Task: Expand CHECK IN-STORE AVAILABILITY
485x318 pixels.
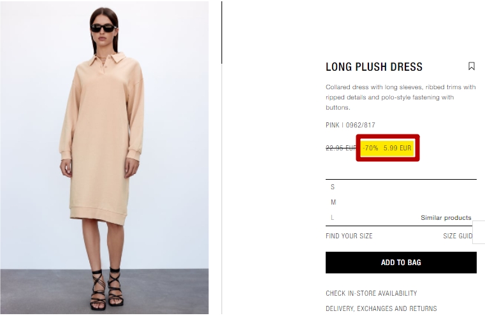Action: click(x=371, y=293)
